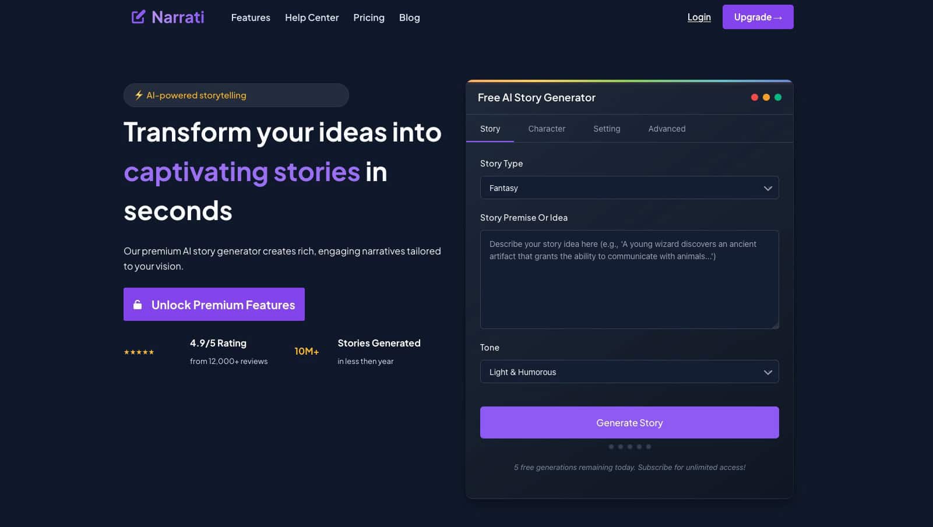The width and height of the screenshot is (933, 527).
Task: Click the five-star rating icons
Action: click(139, 352)
